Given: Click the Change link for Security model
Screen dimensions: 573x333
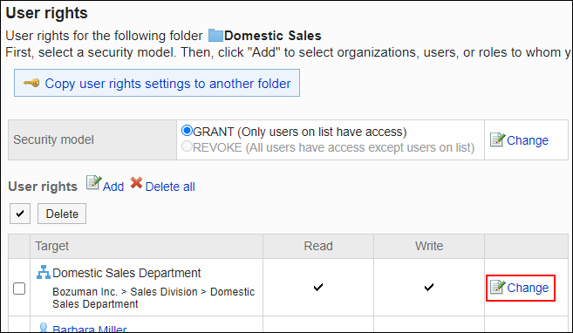Looking at the screenshot, I should pyautogui.click(x=528, y=140).
